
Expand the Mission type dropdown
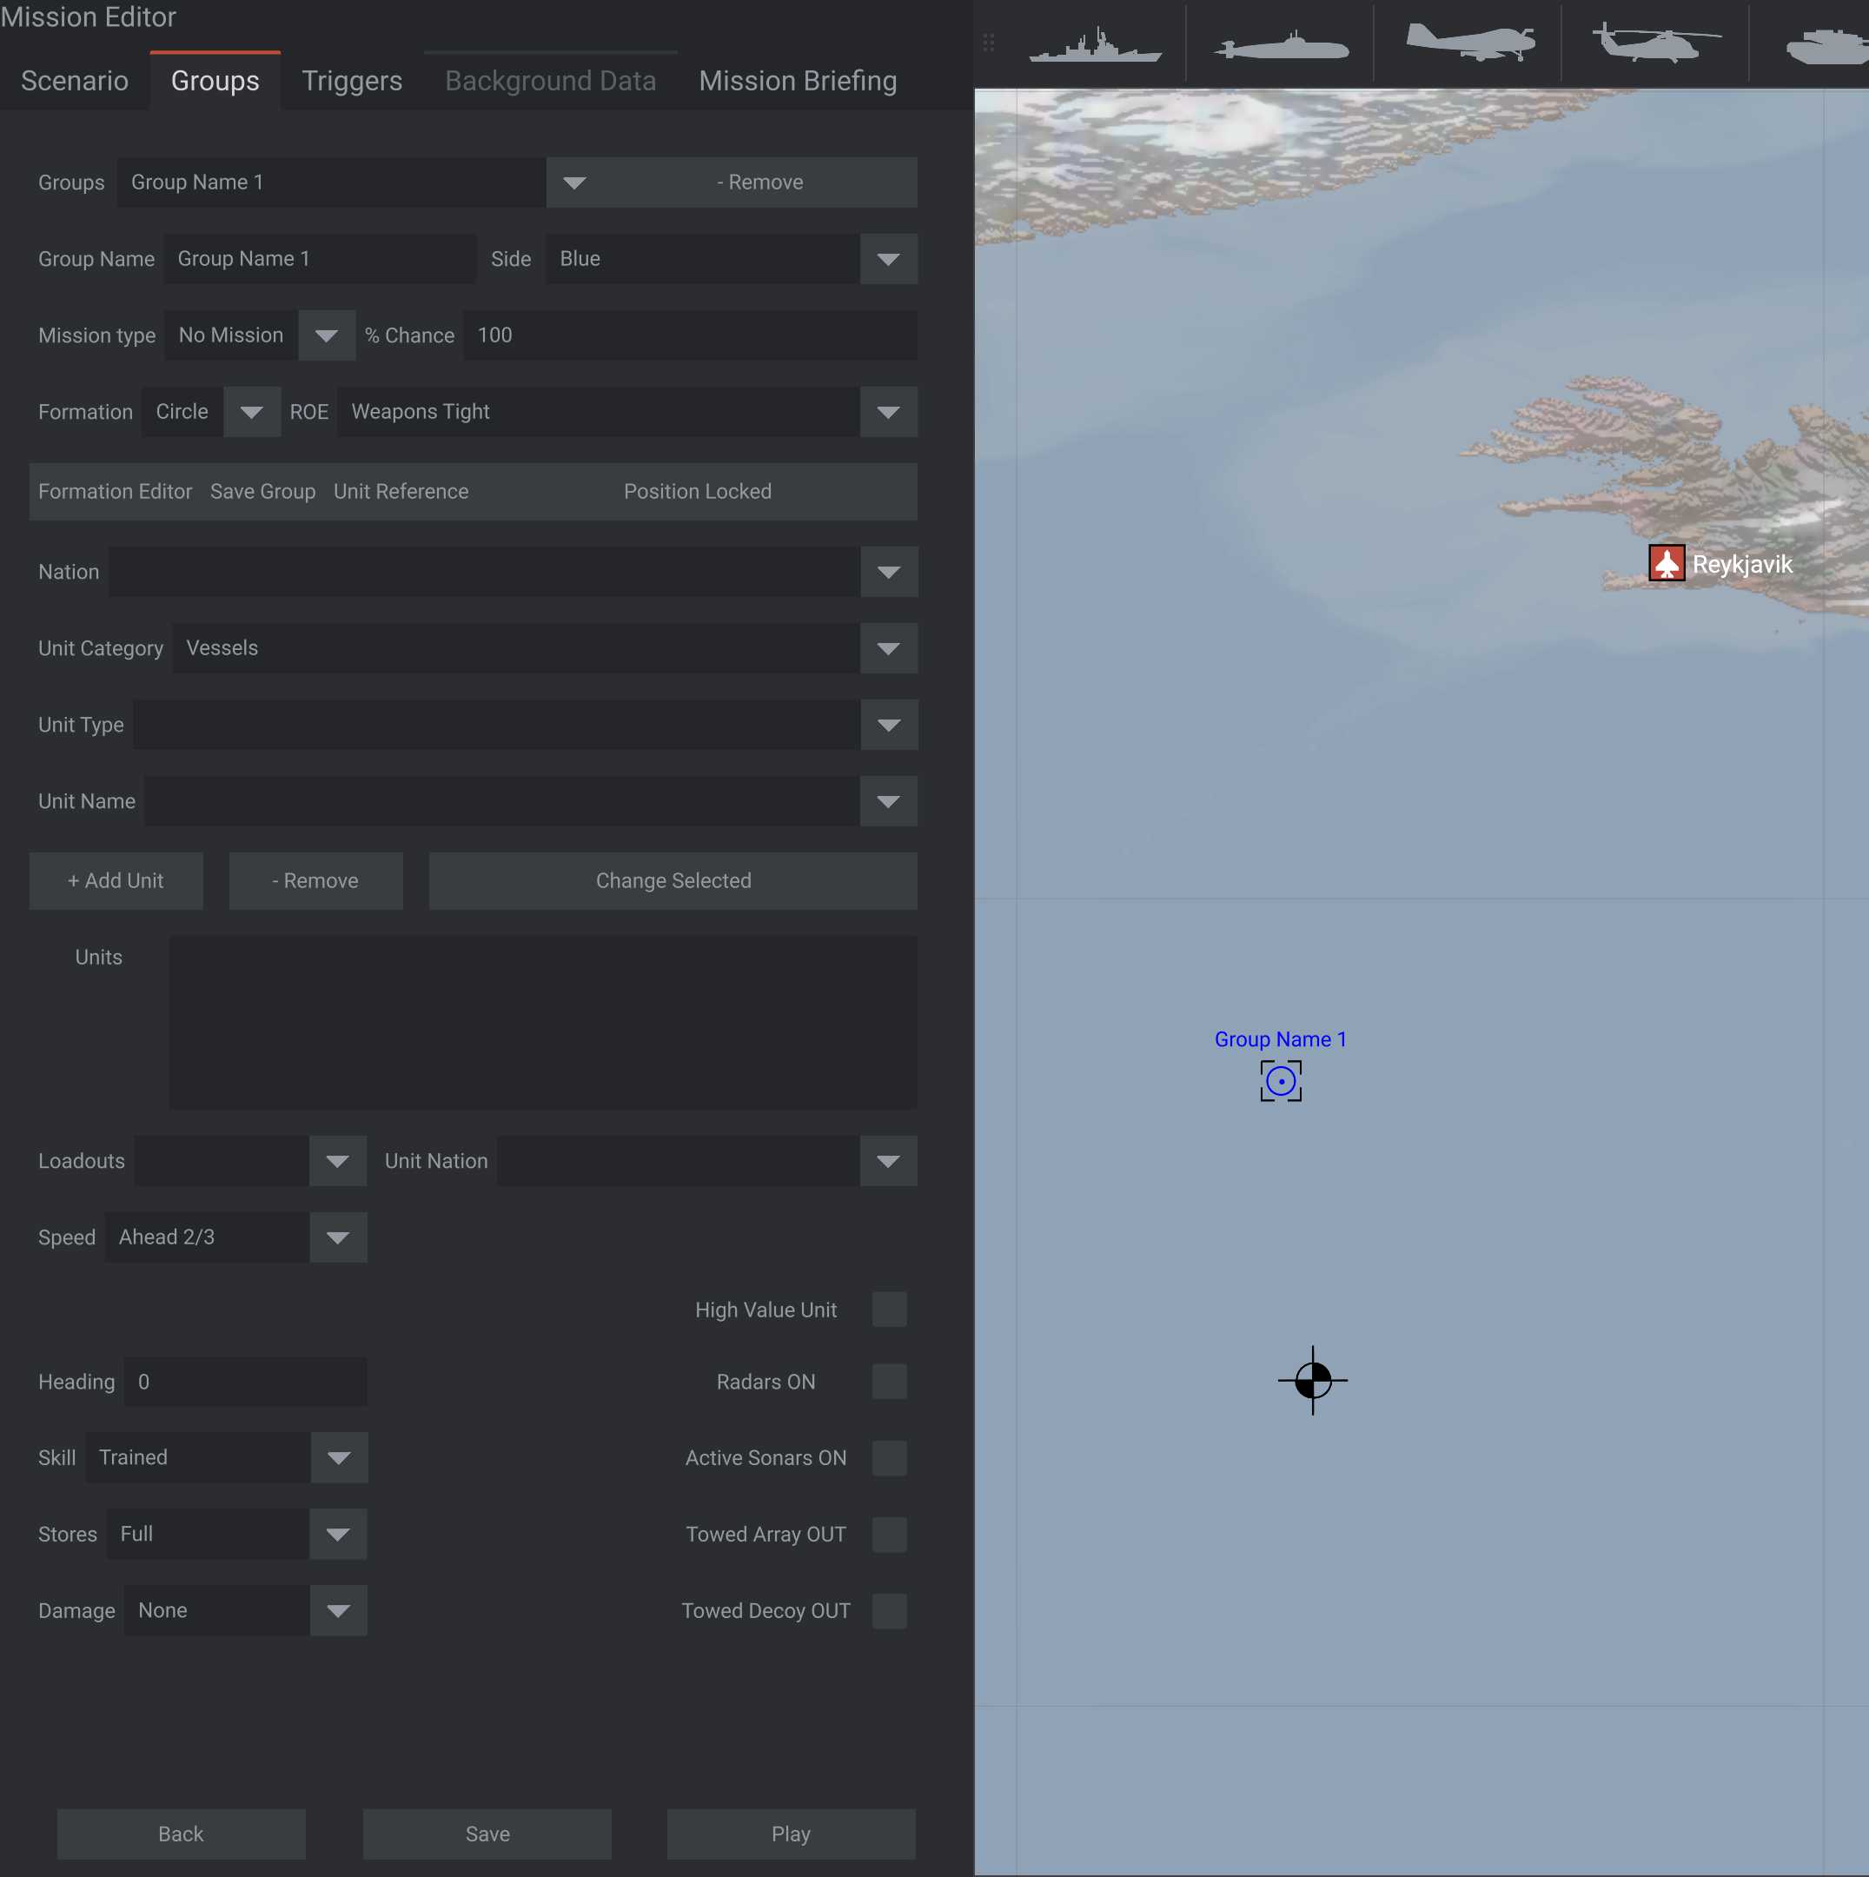coord(323,335)
